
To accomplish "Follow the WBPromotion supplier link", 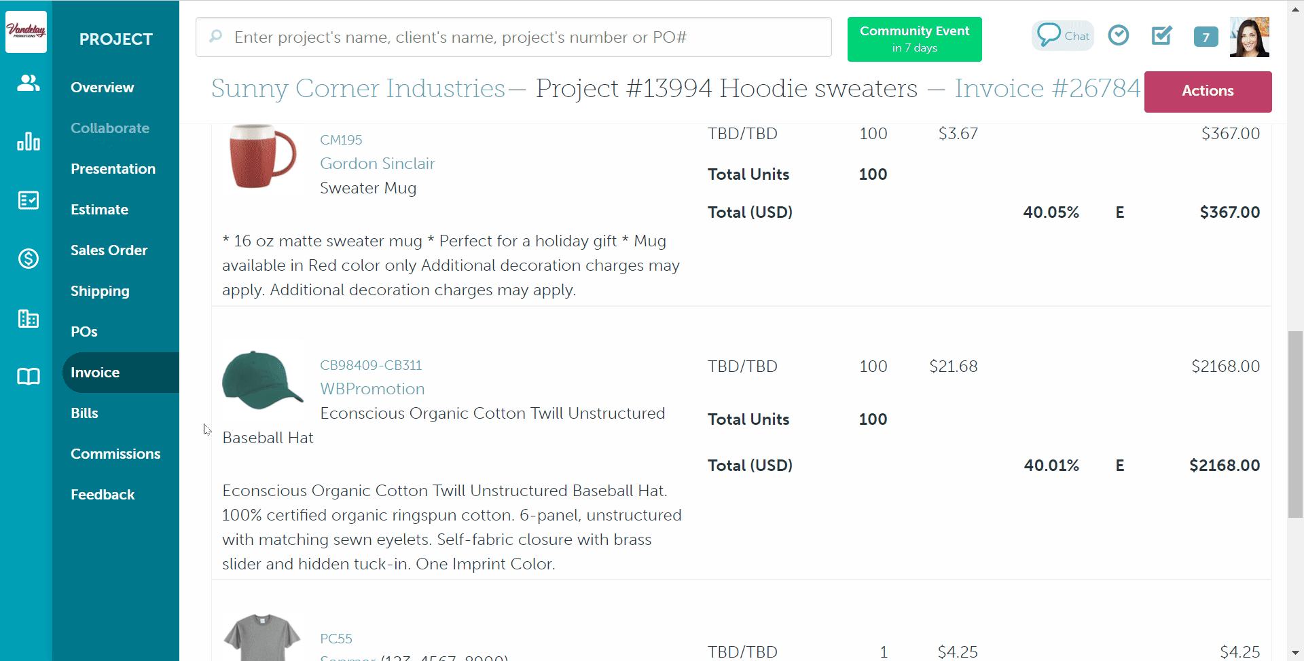I will tap(372, 389).
